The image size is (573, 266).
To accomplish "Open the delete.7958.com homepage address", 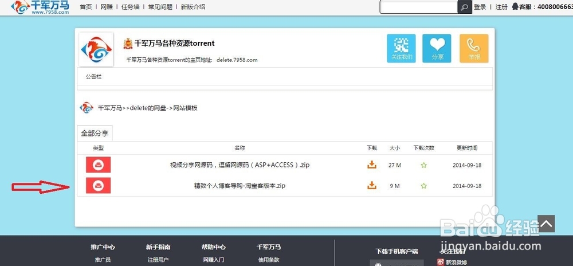I will tap(237, 60).
